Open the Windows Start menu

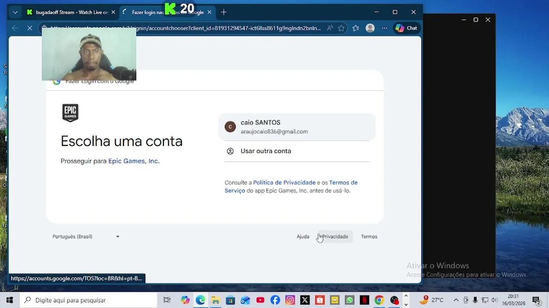[x=9, y=300]
